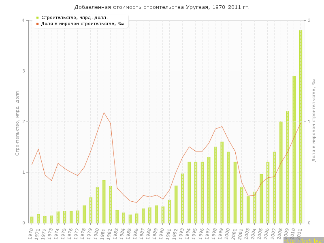
Task: Click the 2008 bar reaching value 2
Action: click(281, 172)
